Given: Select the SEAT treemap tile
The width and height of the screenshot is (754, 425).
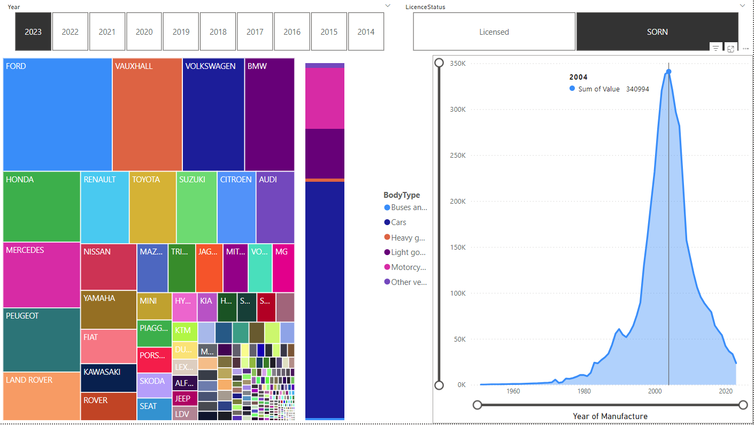Looking at the screenshot, I should 155,409.
